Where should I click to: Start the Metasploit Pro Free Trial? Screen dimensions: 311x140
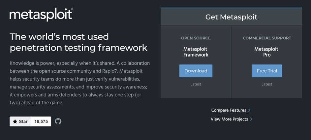267,71
